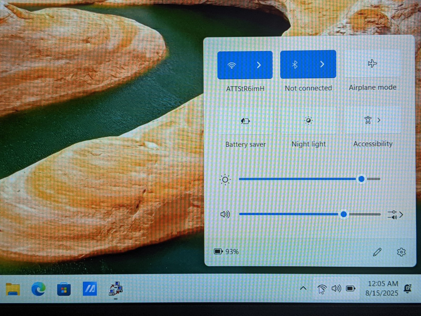
Task: Click the 93% battery status
Action: 226,252
